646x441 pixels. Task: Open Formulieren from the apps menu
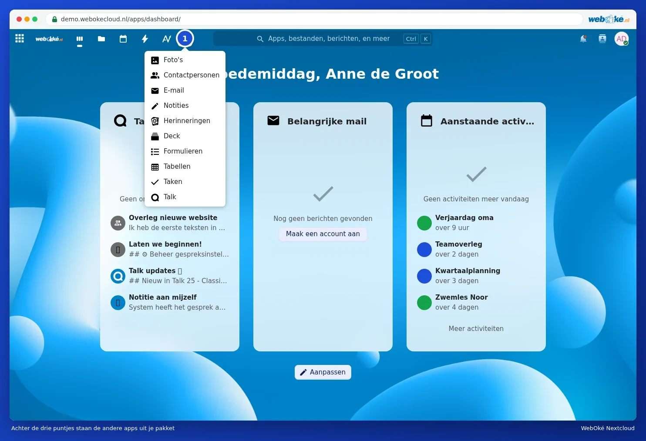(x=185, y=151)
